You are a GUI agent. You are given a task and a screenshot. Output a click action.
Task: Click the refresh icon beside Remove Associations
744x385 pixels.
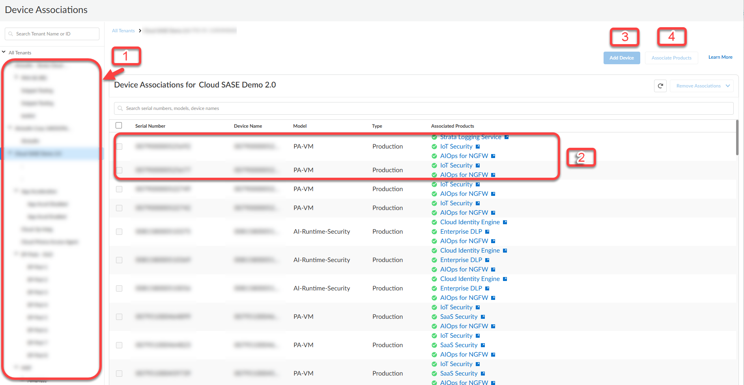pos(660,86)
